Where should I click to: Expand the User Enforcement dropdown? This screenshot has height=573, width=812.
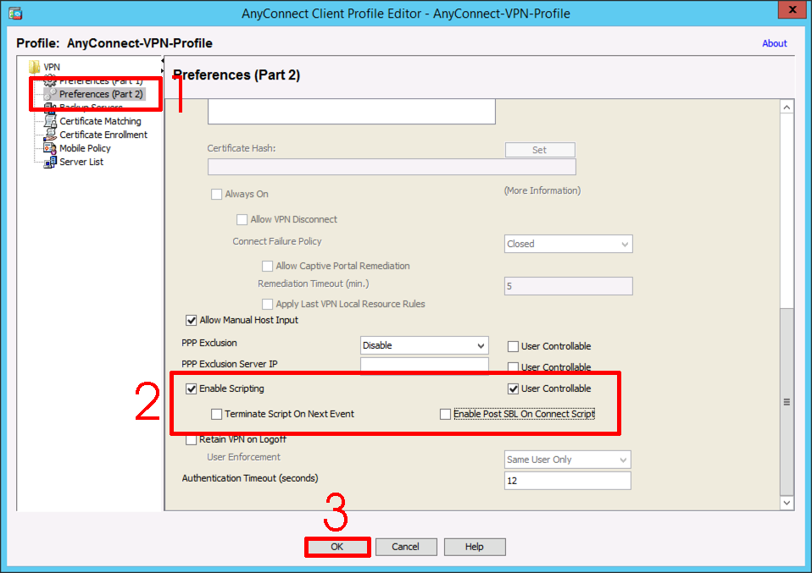click(x=568, y=460)
